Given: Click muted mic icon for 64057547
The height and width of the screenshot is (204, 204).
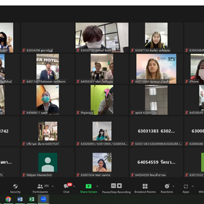Looking at the screenshot, I should [24, 144].
